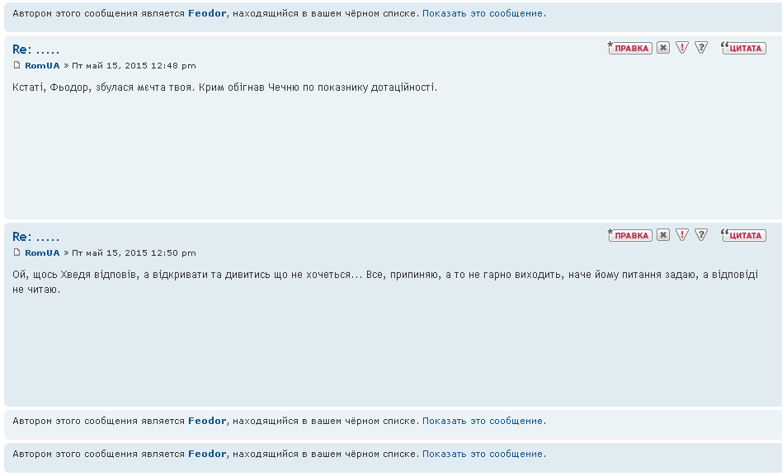Report the 12:50 pm post via exclamation icon

(681, 235)
